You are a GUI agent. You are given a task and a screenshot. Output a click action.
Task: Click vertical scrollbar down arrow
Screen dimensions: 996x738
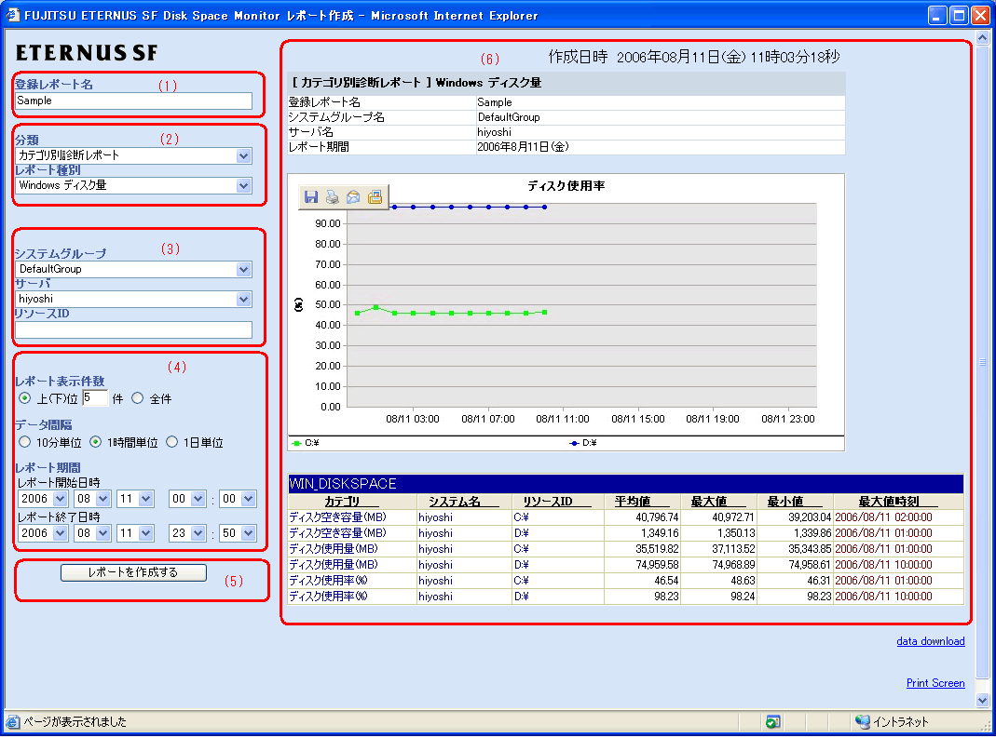coord(982,701)
